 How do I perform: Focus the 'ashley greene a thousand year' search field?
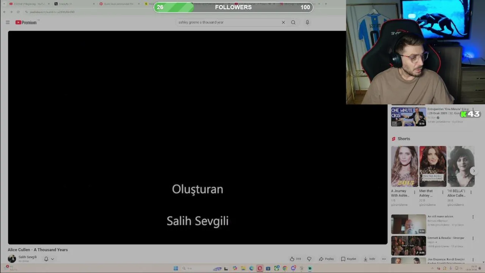pyautogui.click(x=227, y=22)
